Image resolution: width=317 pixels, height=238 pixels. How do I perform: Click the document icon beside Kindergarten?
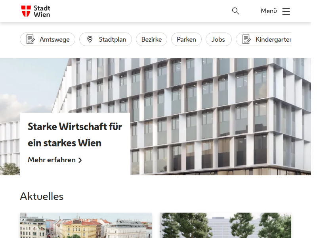click(246, 39)
